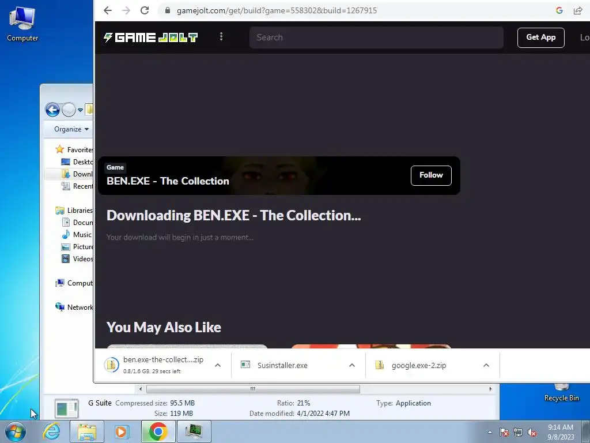Open Explorer Organize menu
590x443 pixels.
click(71, 129)
